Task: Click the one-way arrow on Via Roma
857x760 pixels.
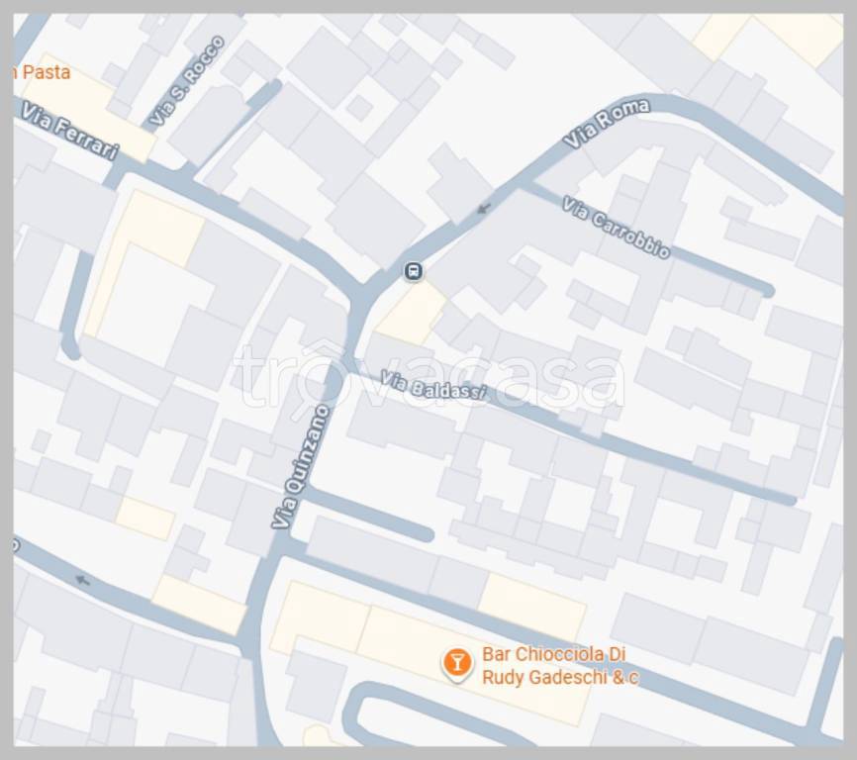Action: (484, 208)
